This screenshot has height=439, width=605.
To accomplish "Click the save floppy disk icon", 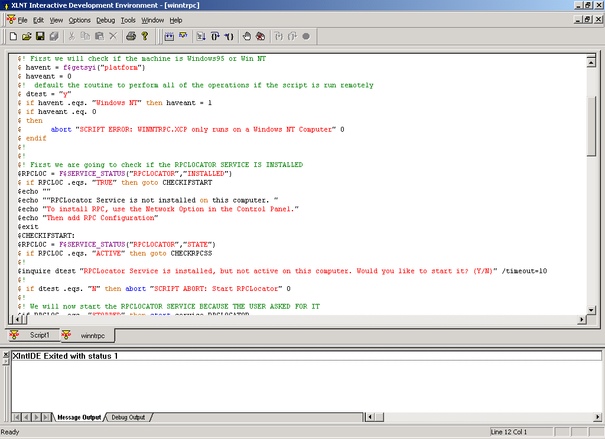I will (x=40, y=36).
